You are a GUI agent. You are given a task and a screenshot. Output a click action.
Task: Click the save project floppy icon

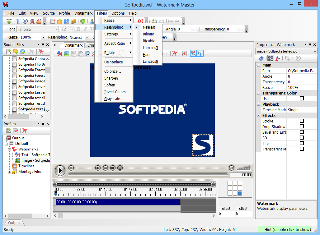67,21
